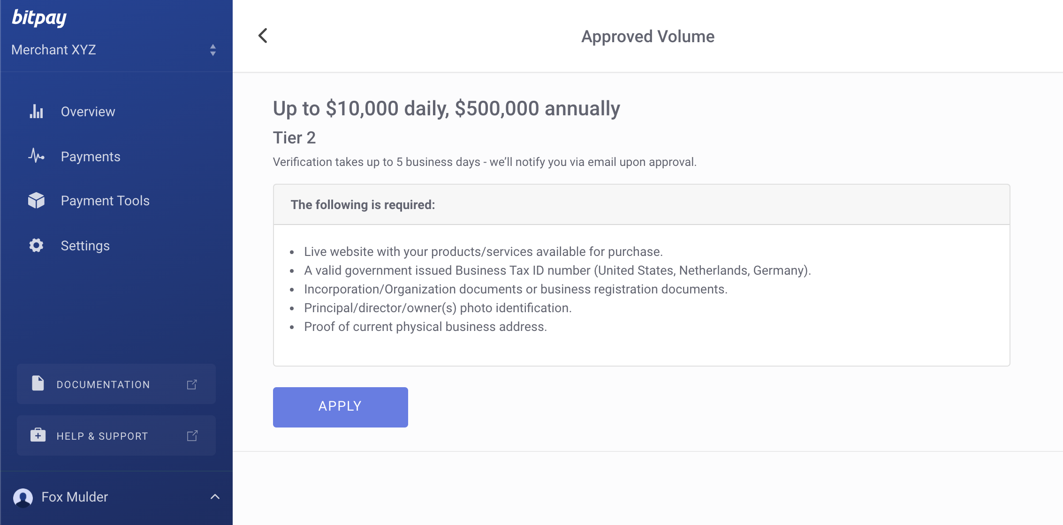Click the Settings gear icon
Screen dimensions: 1063x525
click(x=36, y=245)
